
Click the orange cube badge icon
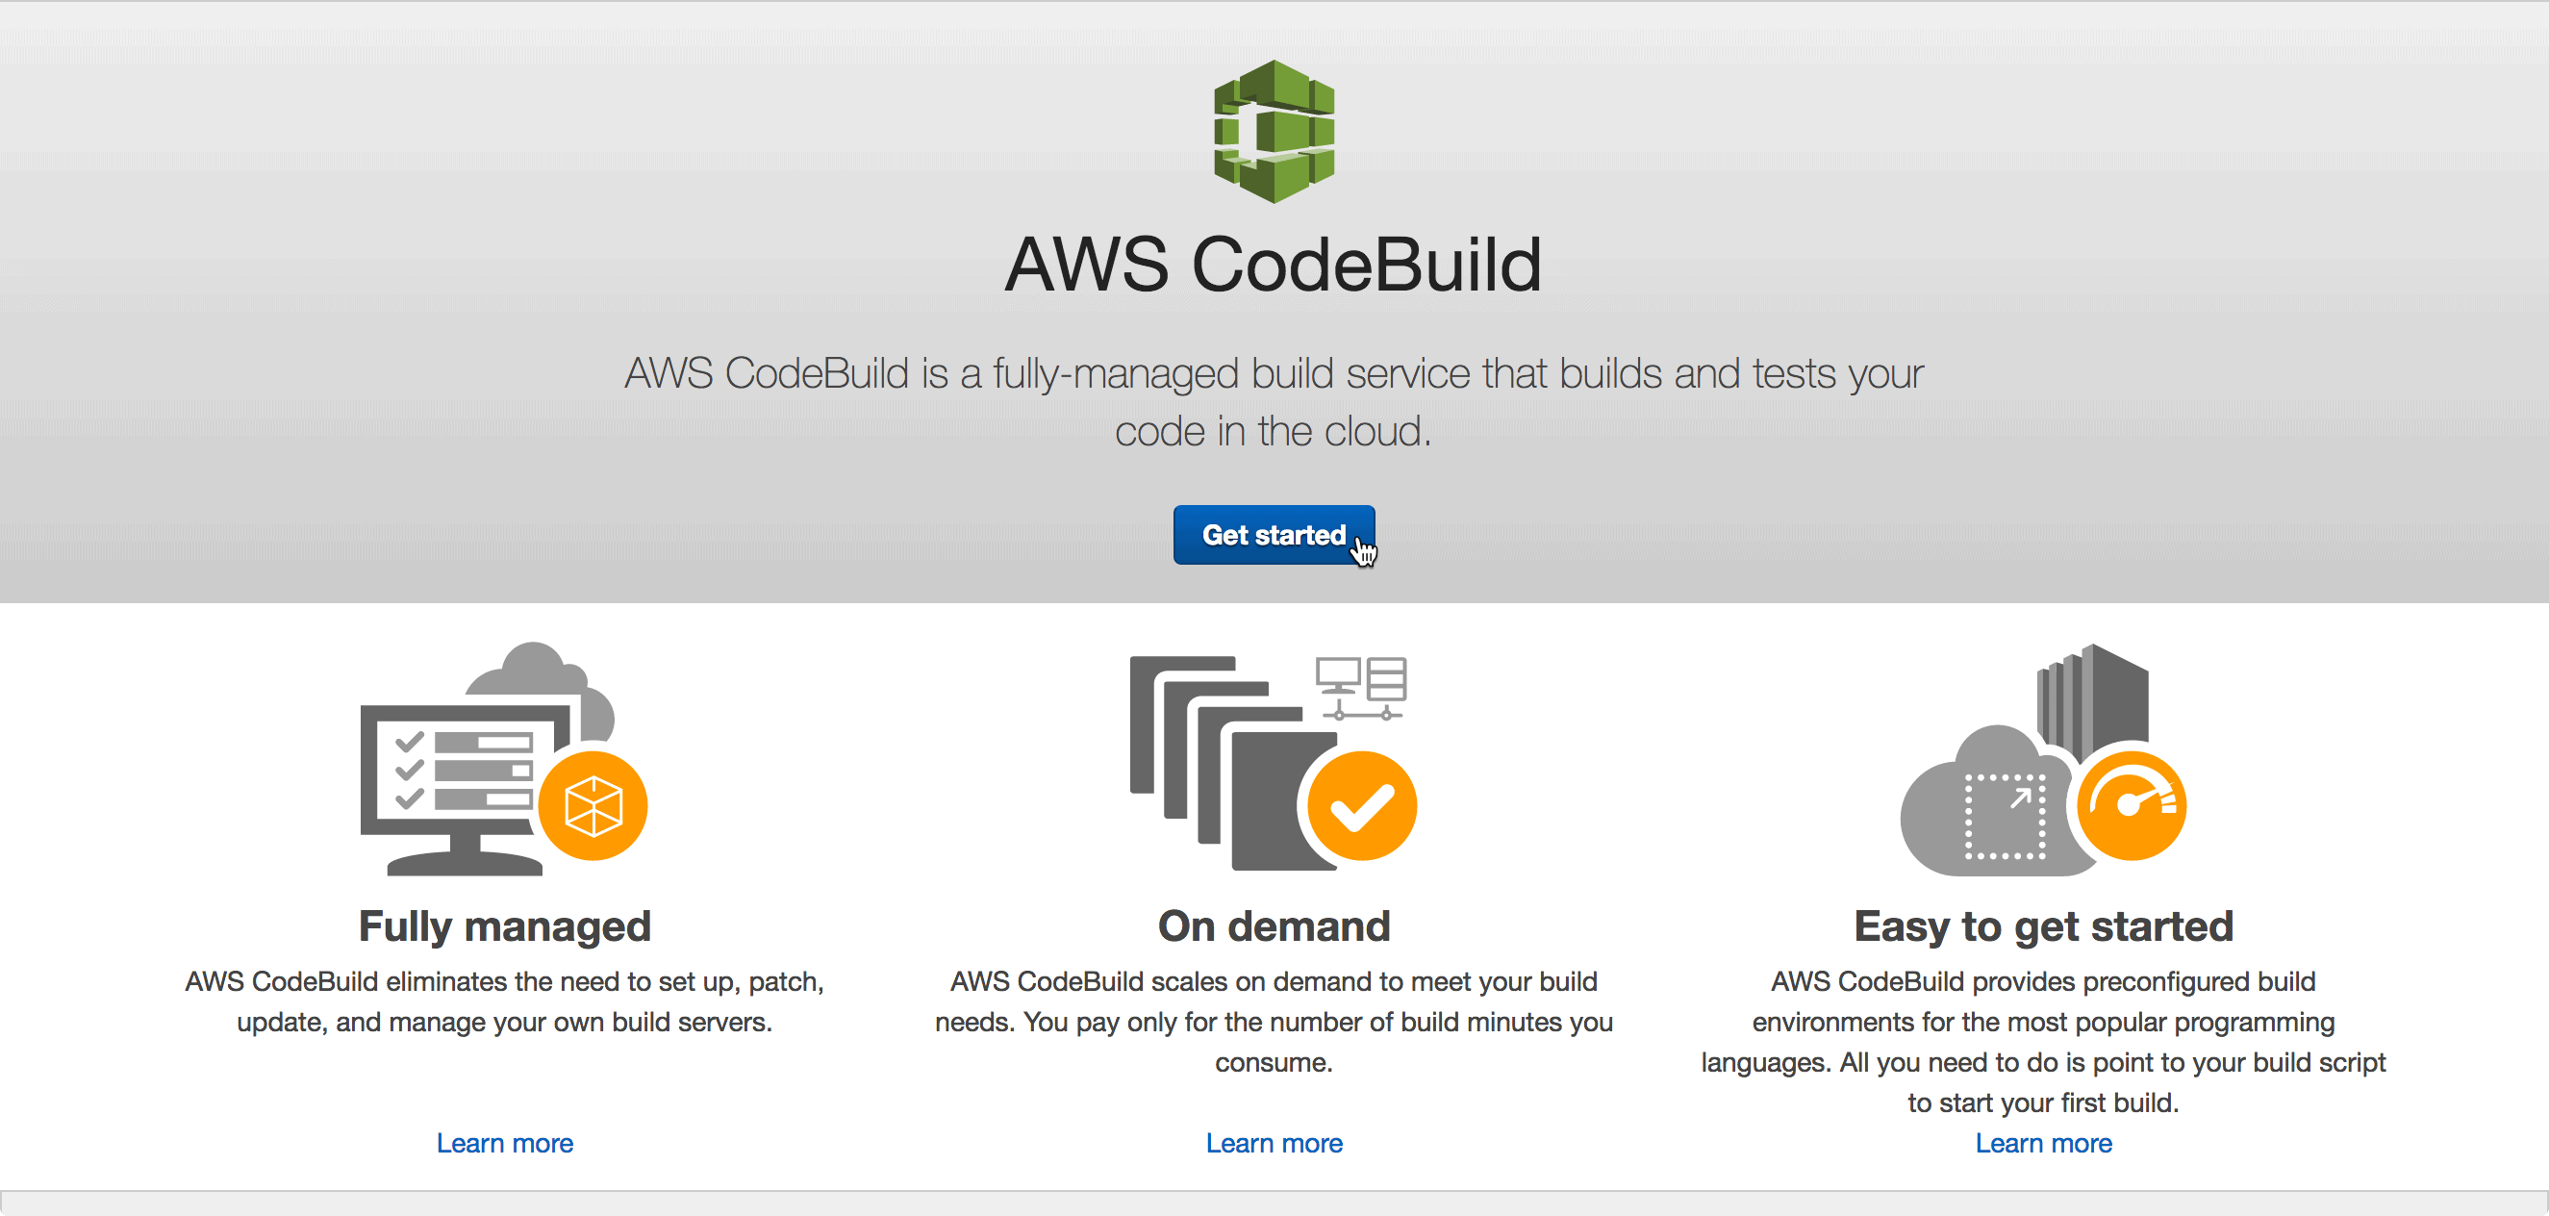click(x=593, y=803)
